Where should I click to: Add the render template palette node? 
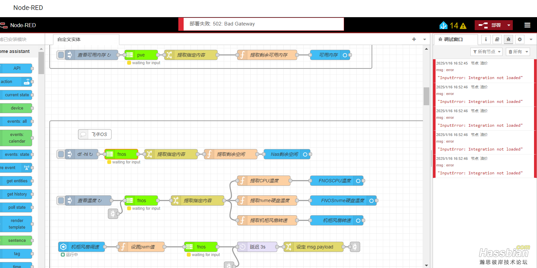click(x=16, y=224)
